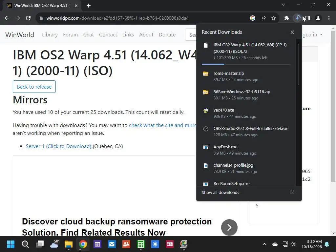336x252 pixels.
Task: Click the download progress bar
Action: [246, 64]
